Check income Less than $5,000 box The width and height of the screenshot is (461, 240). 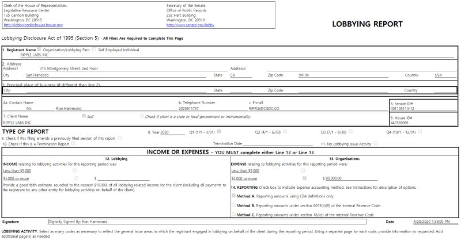pos(75,170)
